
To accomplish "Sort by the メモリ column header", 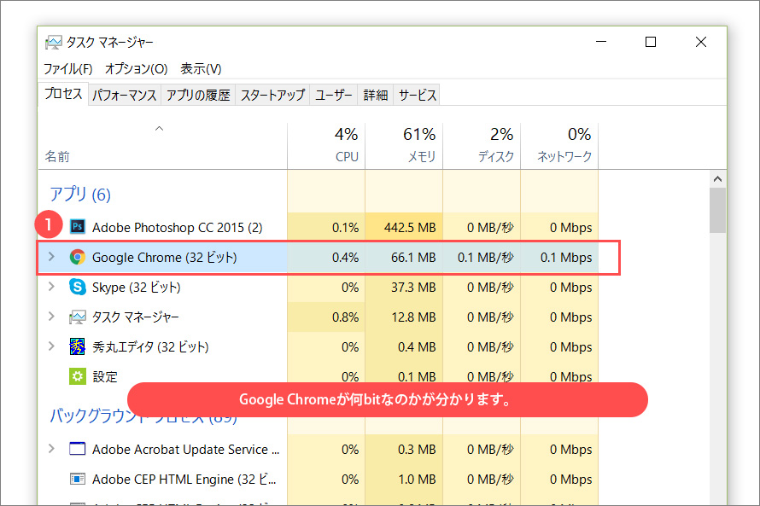I will [x=404, y=145].
